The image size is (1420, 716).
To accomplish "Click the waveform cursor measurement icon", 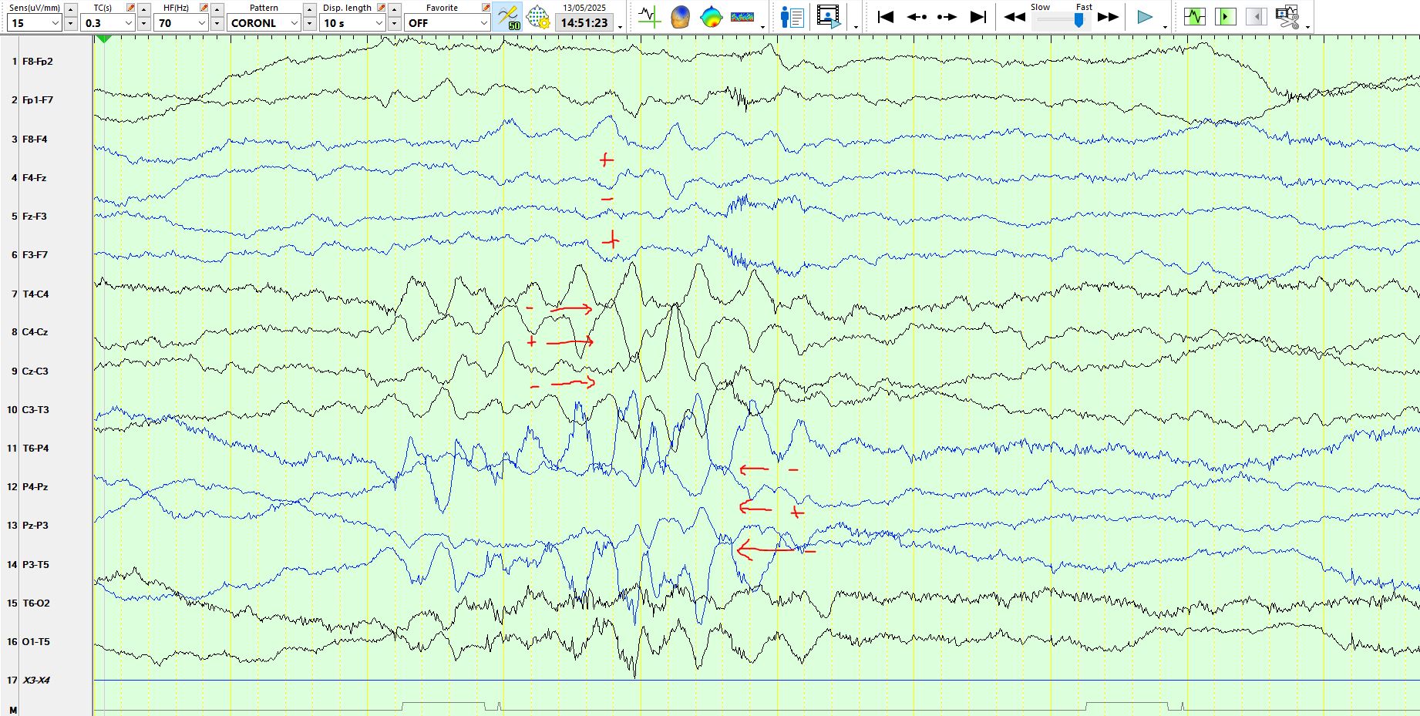I will (x=649, y=16).
